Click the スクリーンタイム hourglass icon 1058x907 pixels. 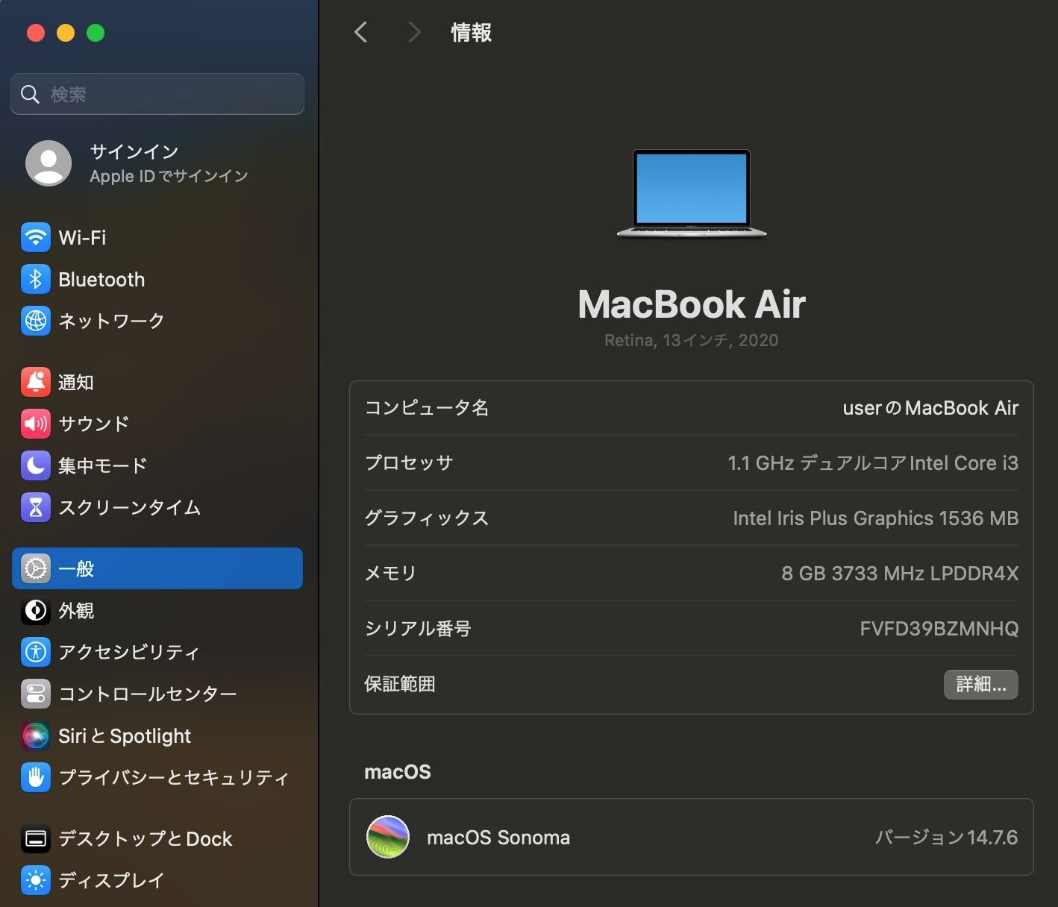(x=35, y=507)
